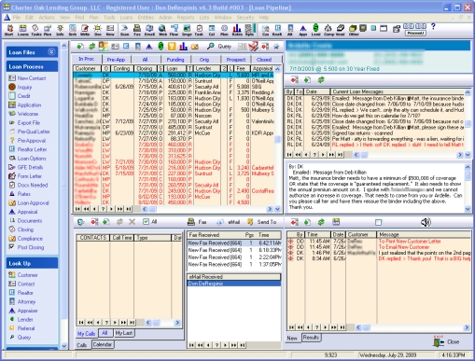This screenshot has height=361, width=475.
Task: Switch to the Closed tab
Action: [x=264, y=60]
